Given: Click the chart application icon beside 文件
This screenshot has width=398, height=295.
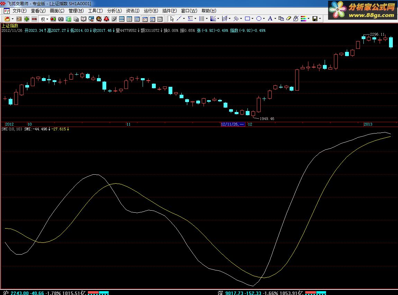Looking at the screenshot, I should 7,11.
